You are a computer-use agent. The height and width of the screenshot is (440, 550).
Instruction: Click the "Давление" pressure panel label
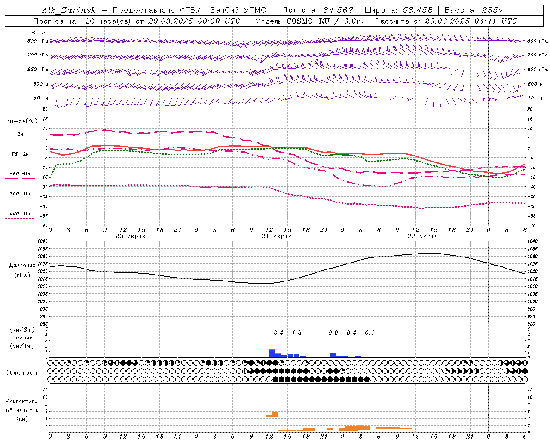(22, 266)
